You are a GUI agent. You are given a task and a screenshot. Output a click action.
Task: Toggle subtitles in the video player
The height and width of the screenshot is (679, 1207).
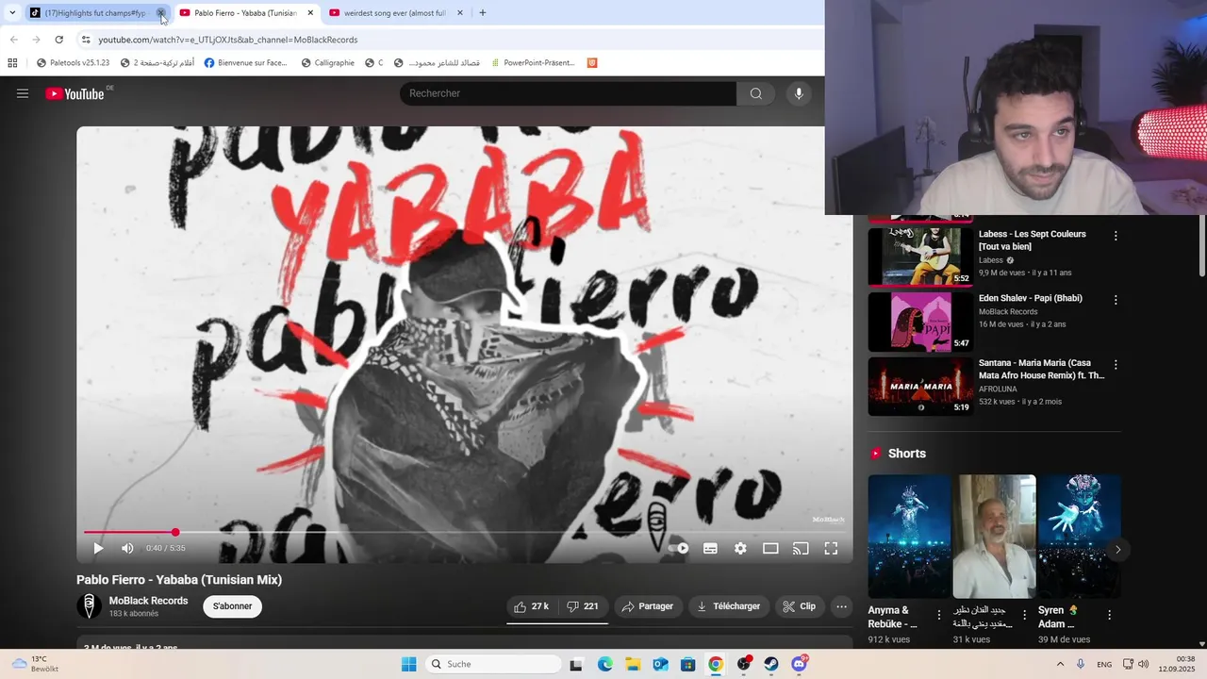coord(710,548)
